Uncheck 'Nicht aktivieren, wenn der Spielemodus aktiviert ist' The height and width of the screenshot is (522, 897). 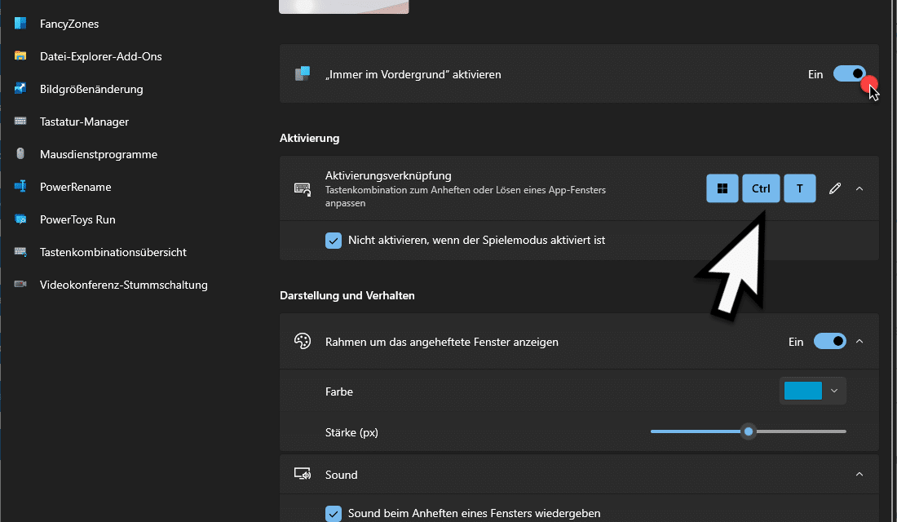click(x=333, y=241)
